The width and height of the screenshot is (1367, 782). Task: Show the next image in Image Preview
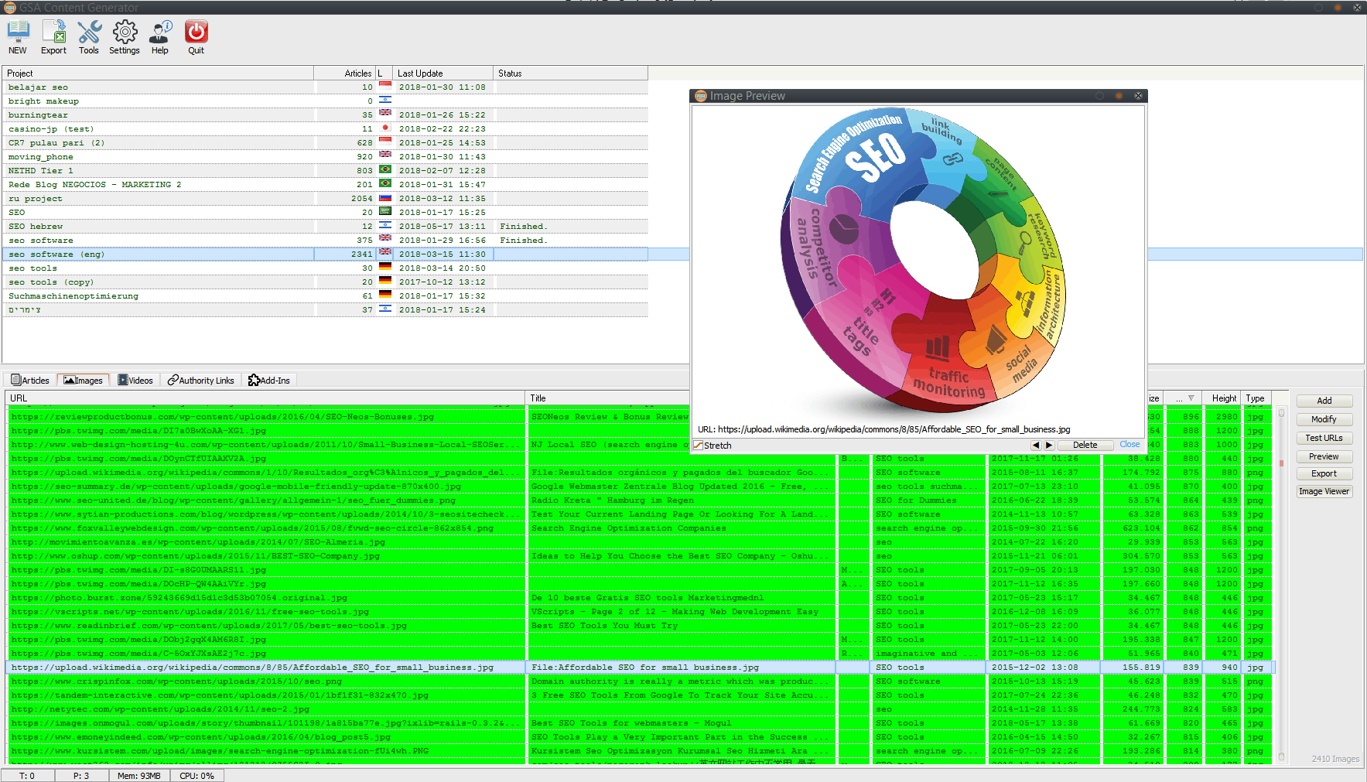point(1049,446)
